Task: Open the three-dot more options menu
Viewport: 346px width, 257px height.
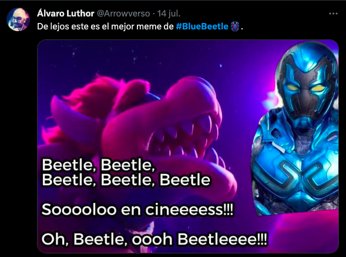Action: (333, 14)
